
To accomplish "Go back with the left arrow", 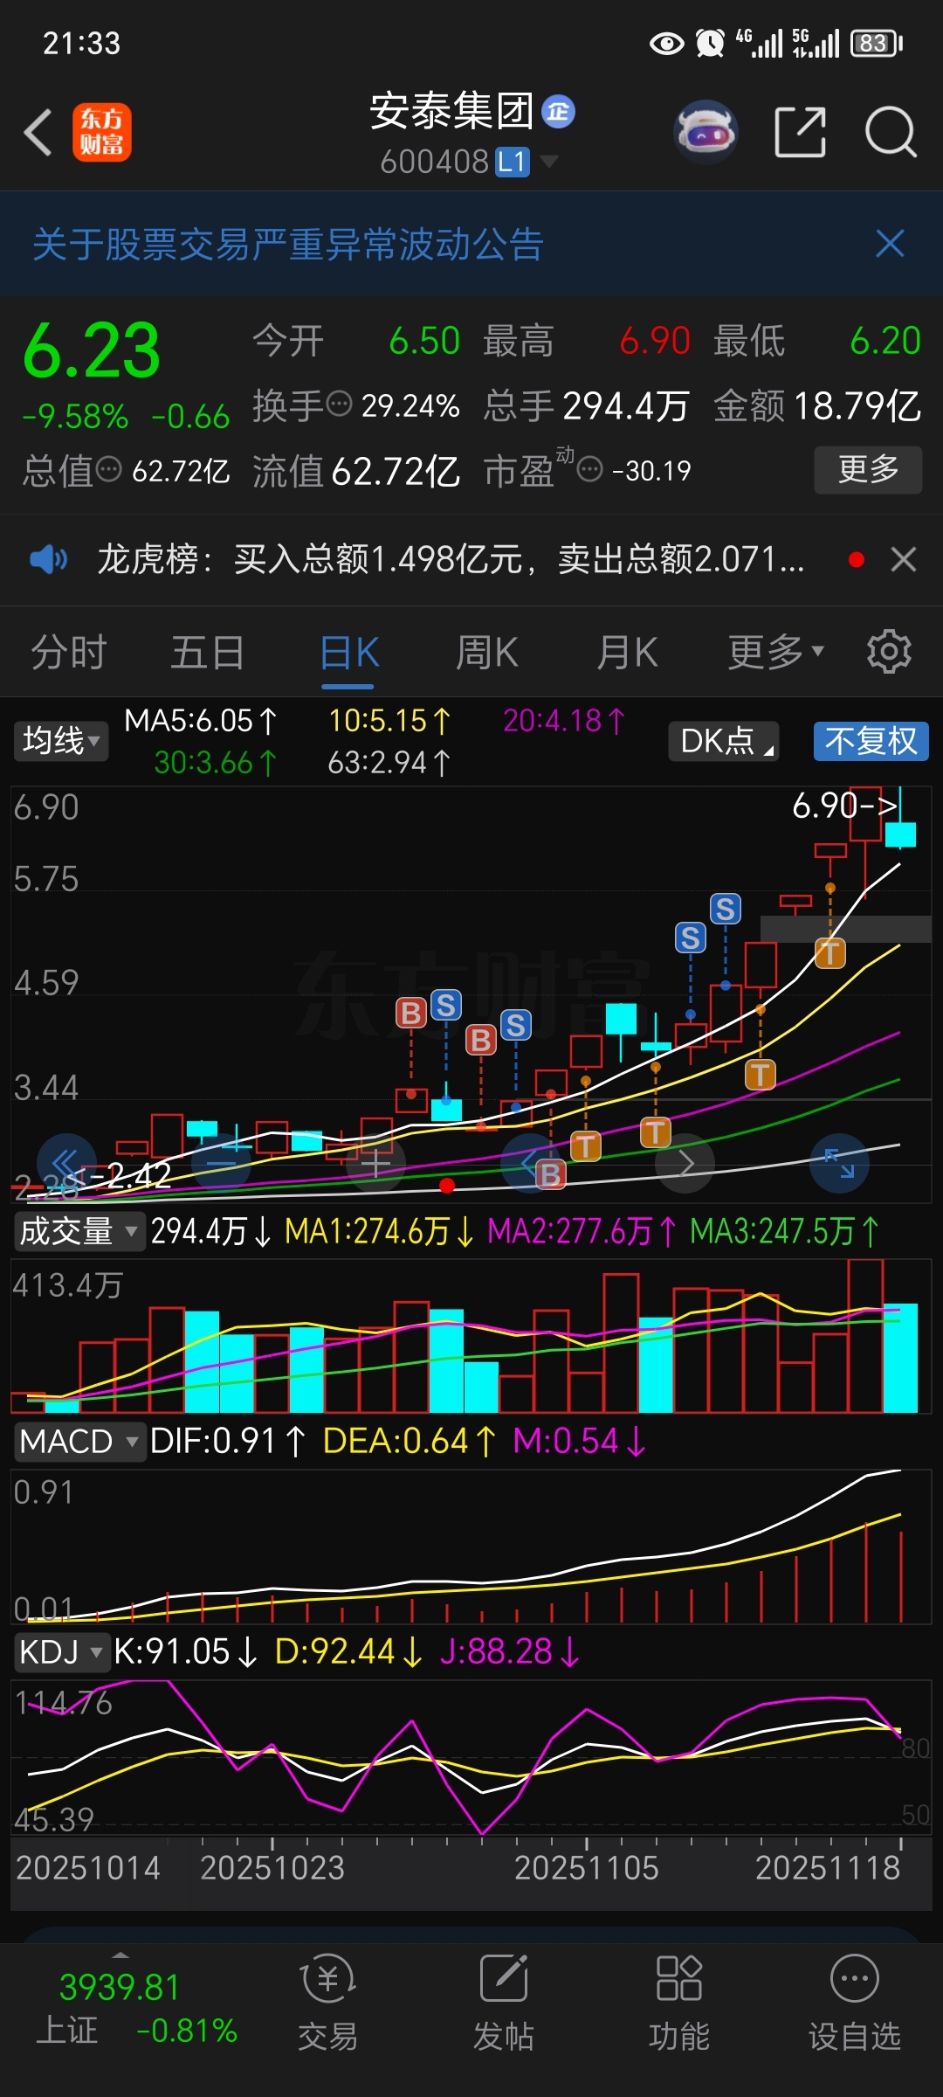I will [38, 133].
